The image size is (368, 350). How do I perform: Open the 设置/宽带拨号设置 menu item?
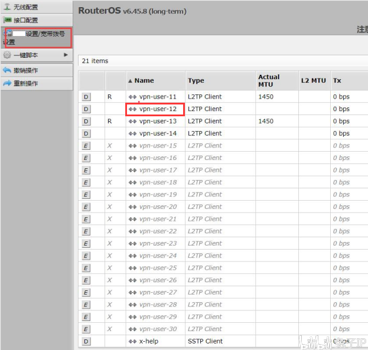click(x=38, y=38)
